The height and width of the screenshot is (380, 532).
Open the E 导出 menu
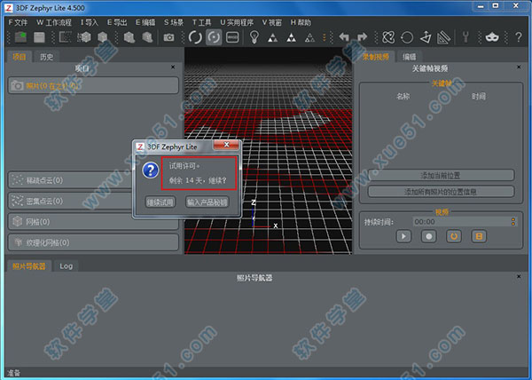(117, 22)
